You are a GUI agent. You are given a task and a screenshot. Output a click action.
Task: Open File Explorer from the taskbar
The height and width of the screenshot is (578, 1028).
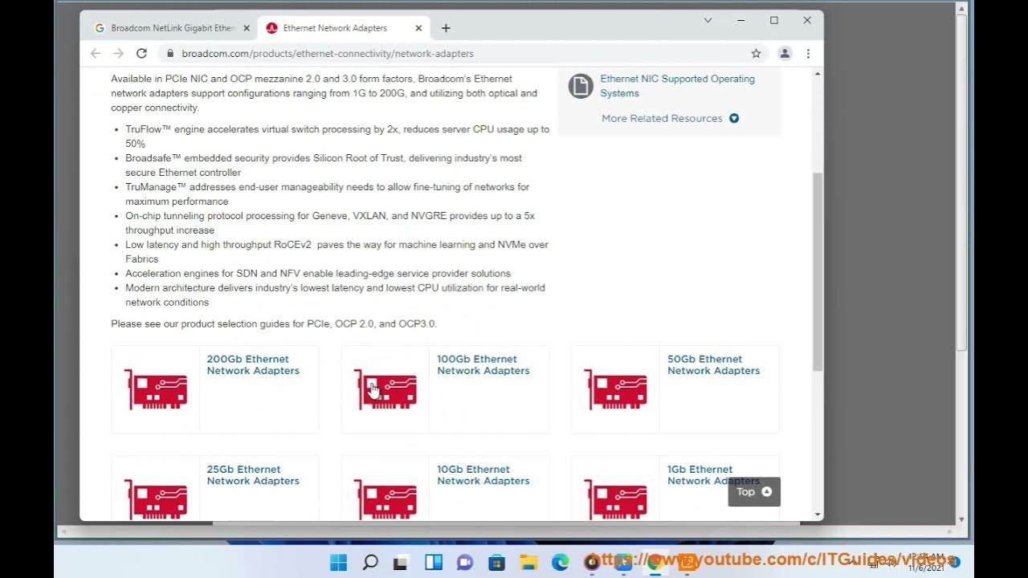[528, 562]
